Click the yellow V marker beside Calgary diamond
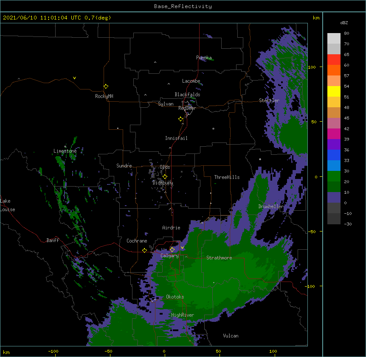This screenshot has height=357, width=366. [182, 248]
